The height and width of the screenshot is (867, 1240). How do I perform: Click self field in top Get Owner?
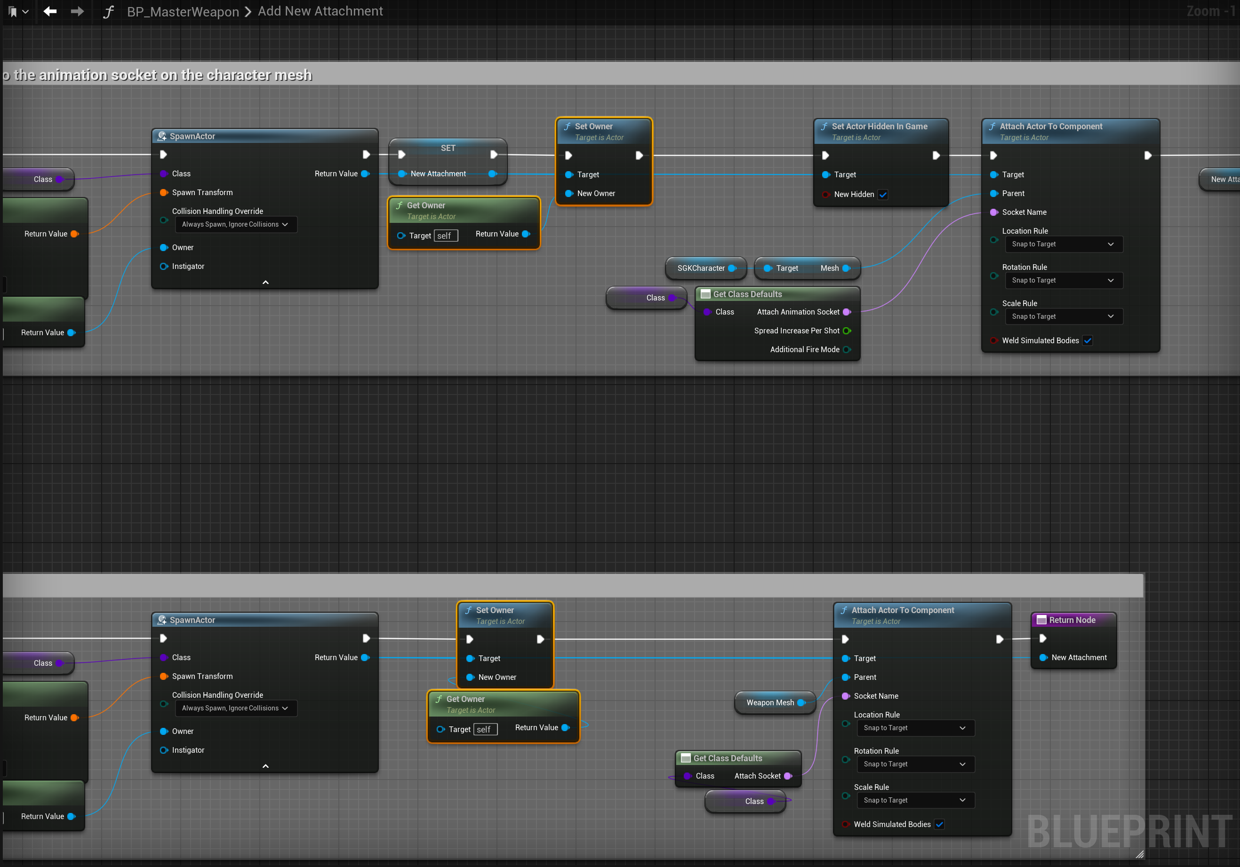click(x=445, y=236)
